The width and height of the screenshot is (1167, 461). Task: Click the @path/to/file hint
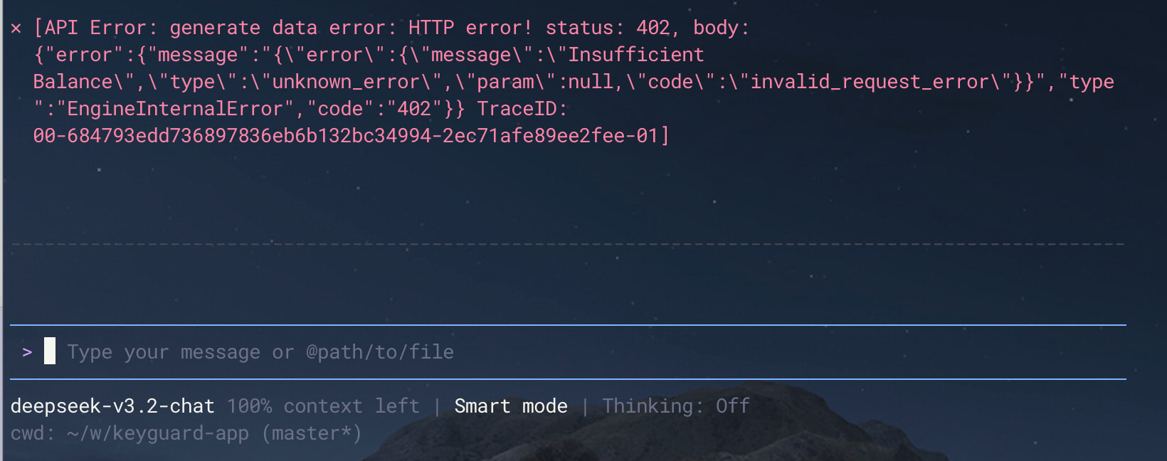pos(379,352)
